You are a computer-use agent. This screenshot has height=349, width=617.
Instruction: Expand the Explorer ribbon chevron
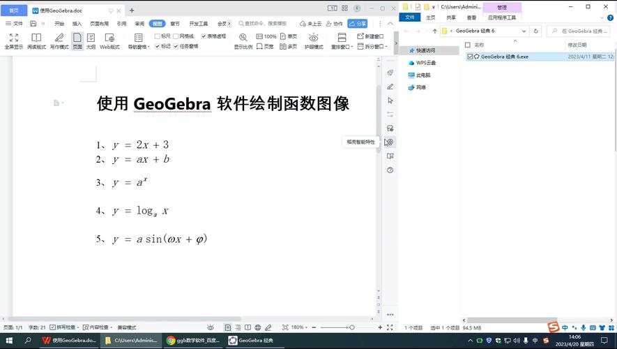(601, 17)
